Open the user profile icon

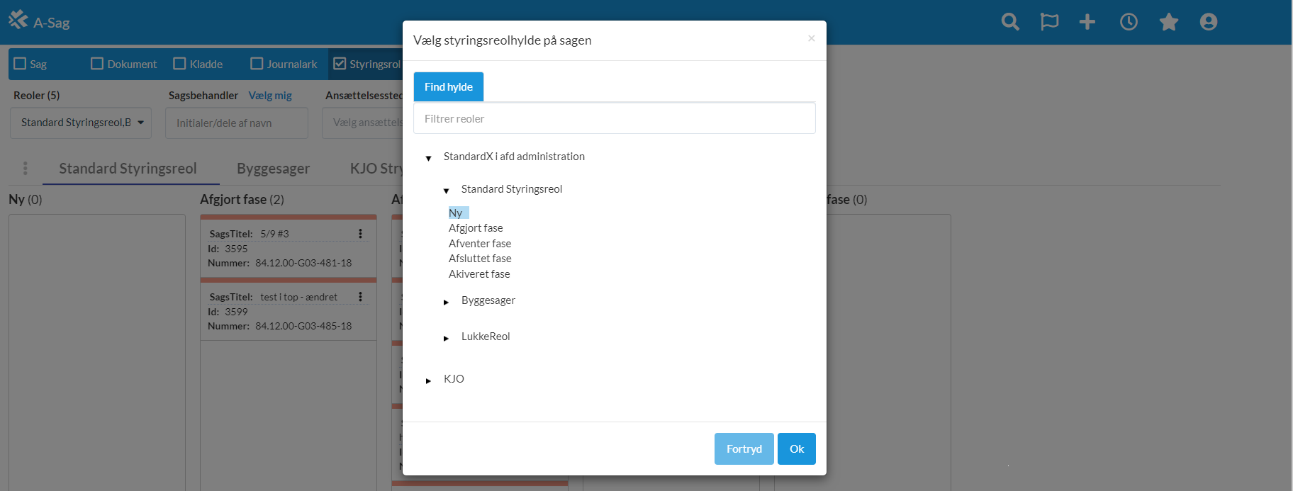point(1209,22)
